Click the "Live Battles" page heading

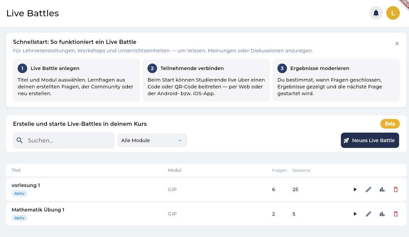pos(33,13)
